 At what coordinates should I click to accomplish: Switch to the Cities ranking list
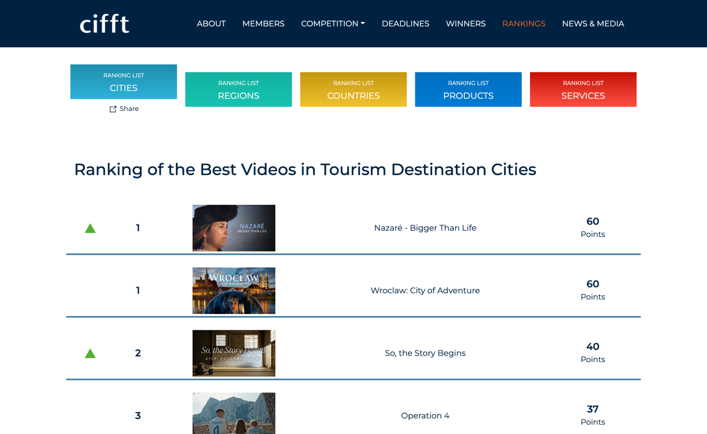pos(124,82)
